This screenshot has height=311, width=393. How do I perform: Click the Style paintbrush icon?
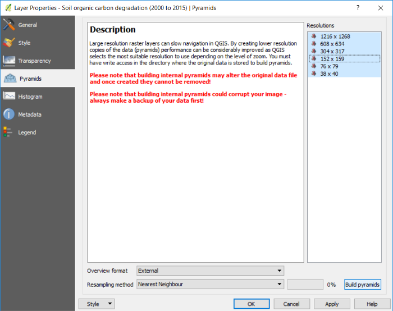9,43
